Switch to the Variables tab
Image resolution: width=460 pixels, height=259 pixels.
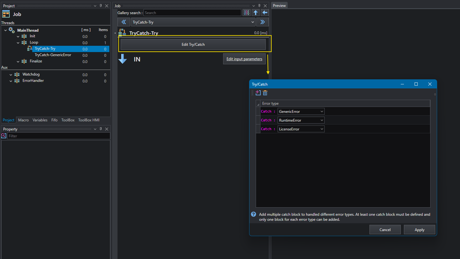pyautogui.click(x=40, y=120)
